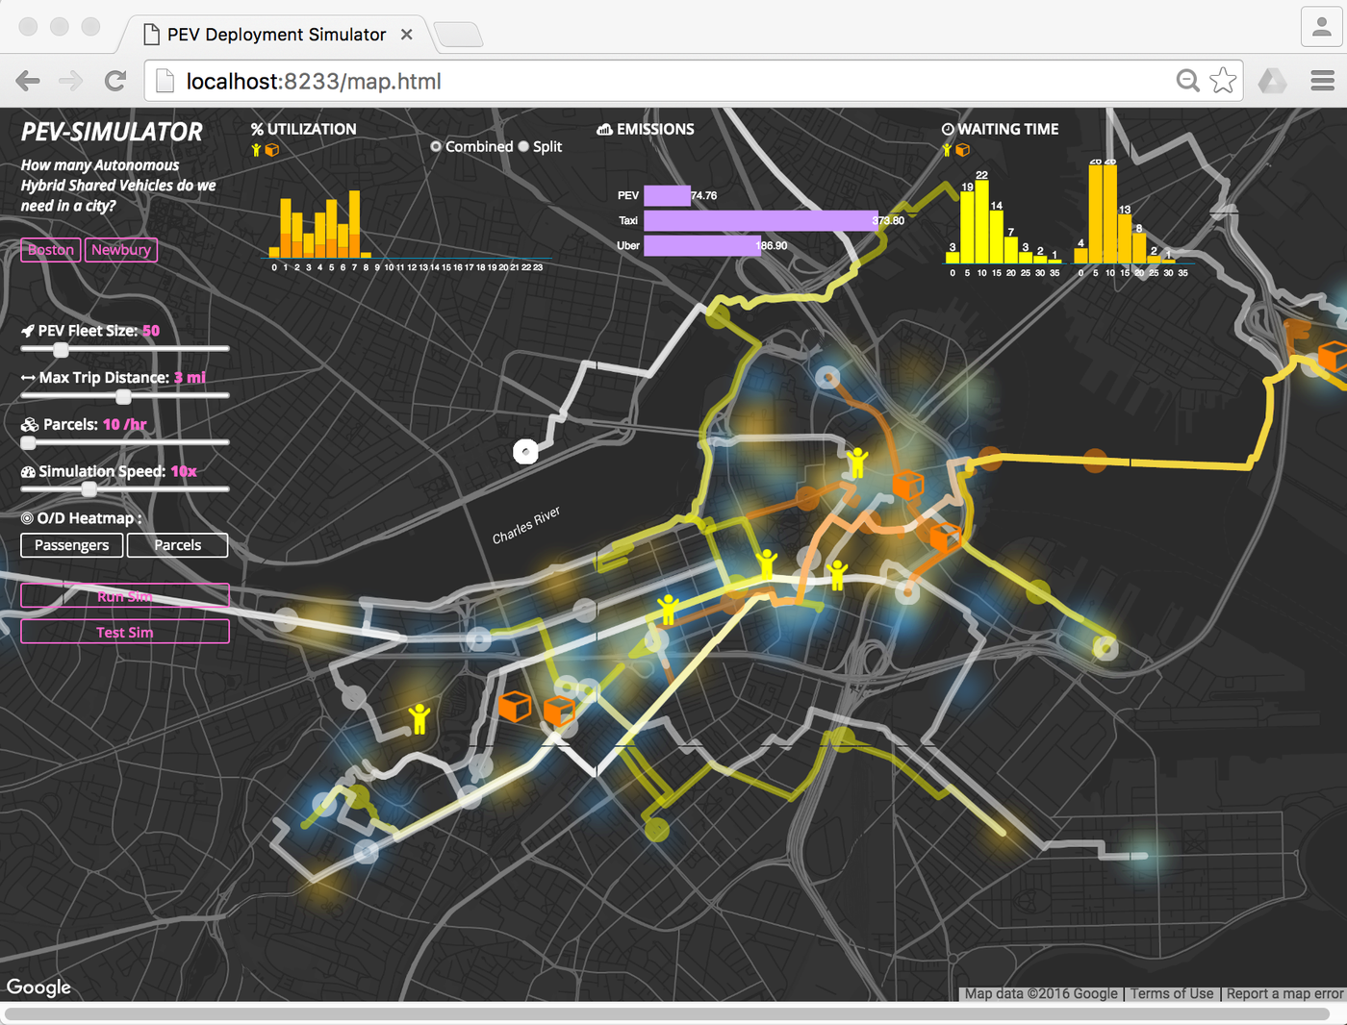
Task: Click the yellow passenger figure in lower-left map area
Action: [419, 717]
